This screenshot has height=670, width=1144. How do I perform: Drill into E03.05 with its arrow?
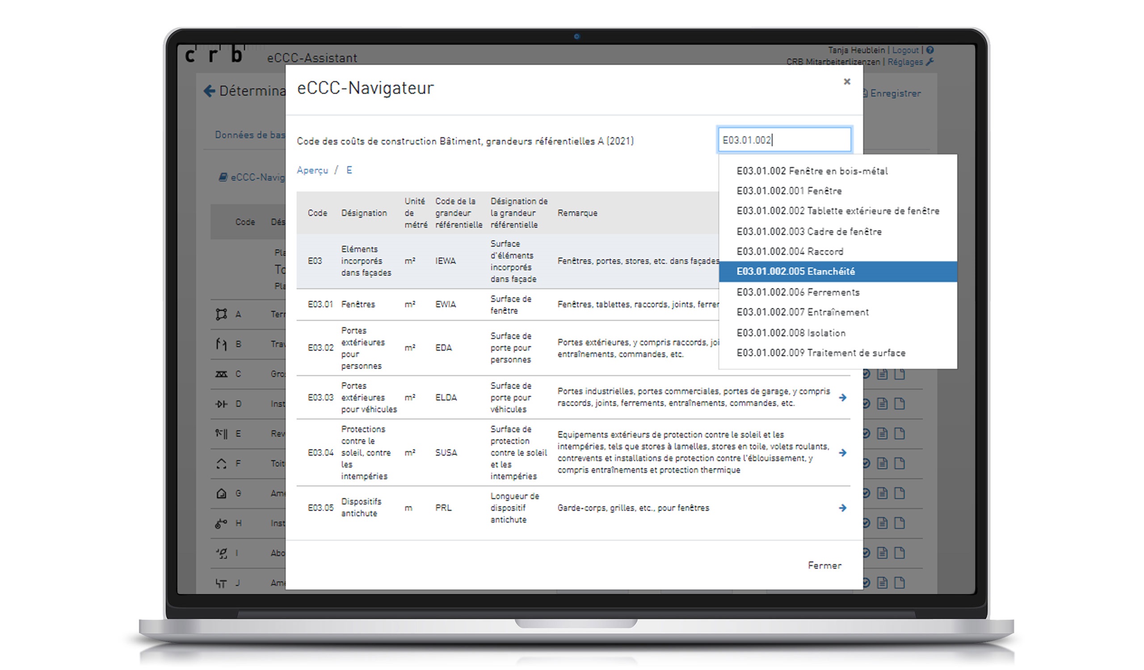coord(842,508)
